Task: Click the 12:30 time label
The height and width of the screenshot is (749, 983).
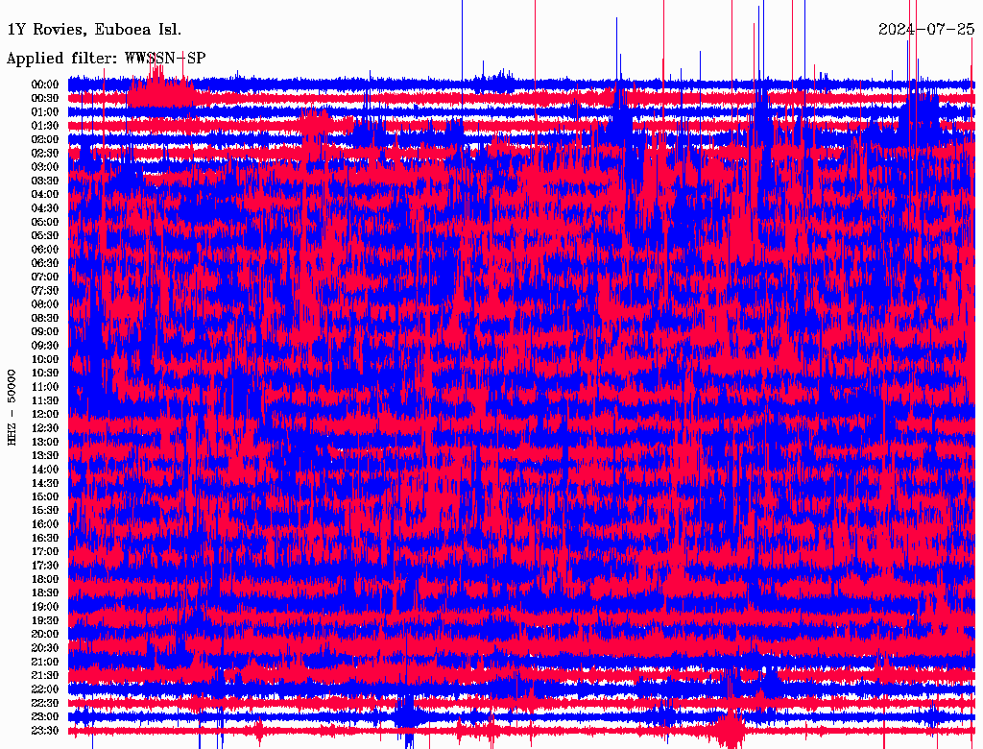Action: tap(45, 428)
